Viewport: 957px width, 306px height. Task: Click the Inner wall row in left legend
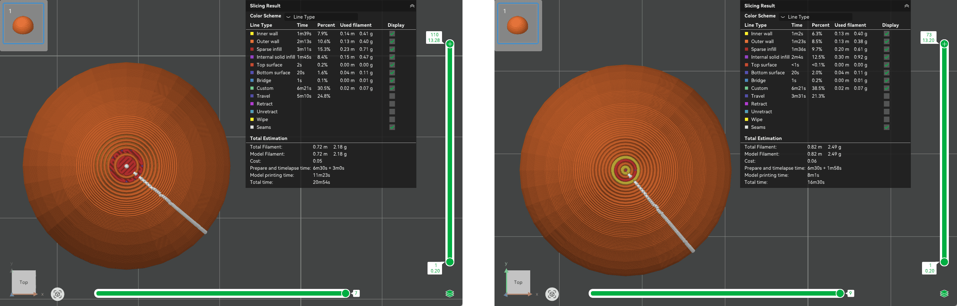pos(267,34)
